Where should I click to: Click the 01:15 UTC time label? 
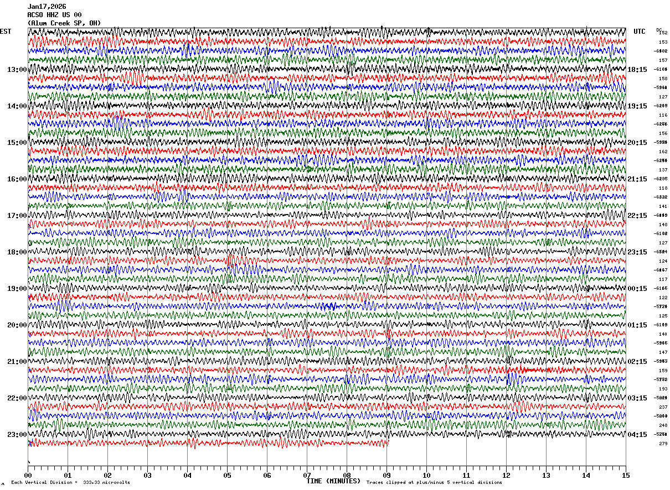[637, 325]
